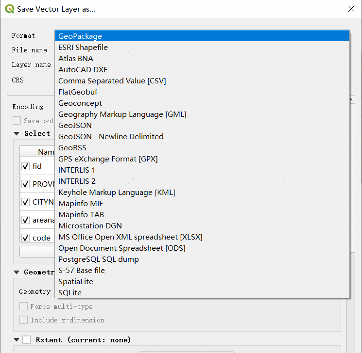This screenshot has height=353, width=362.
Task: Enable the Extent checkbox
Action: pyautogui.click(x=27, y=340)
